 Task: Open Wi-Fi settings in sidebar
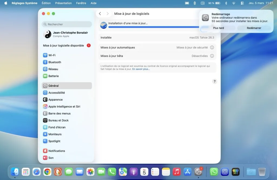click(67, 55)
